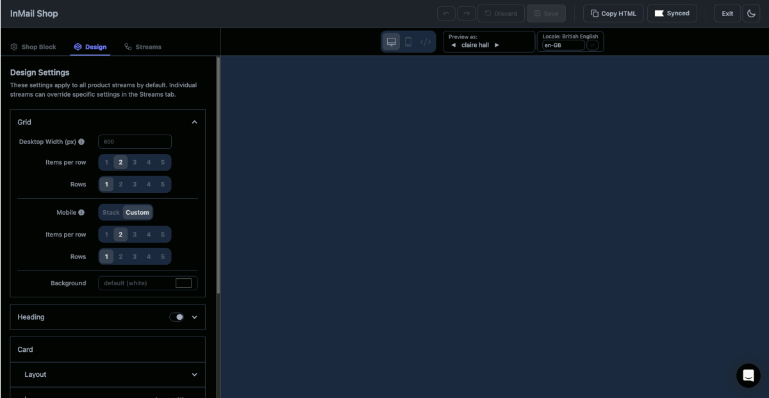This screenshot has width=769, height=398.
Task: Click the Copy HTML button
Action: (613, 13)
